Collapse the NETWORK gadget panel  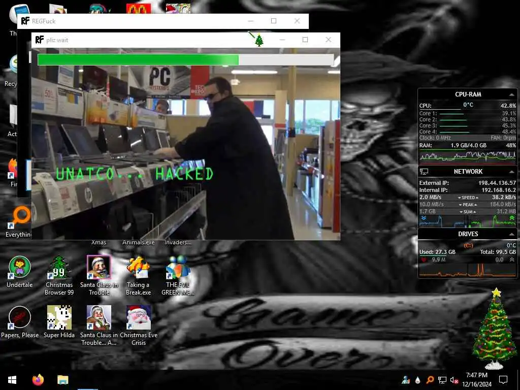(512, 172)
